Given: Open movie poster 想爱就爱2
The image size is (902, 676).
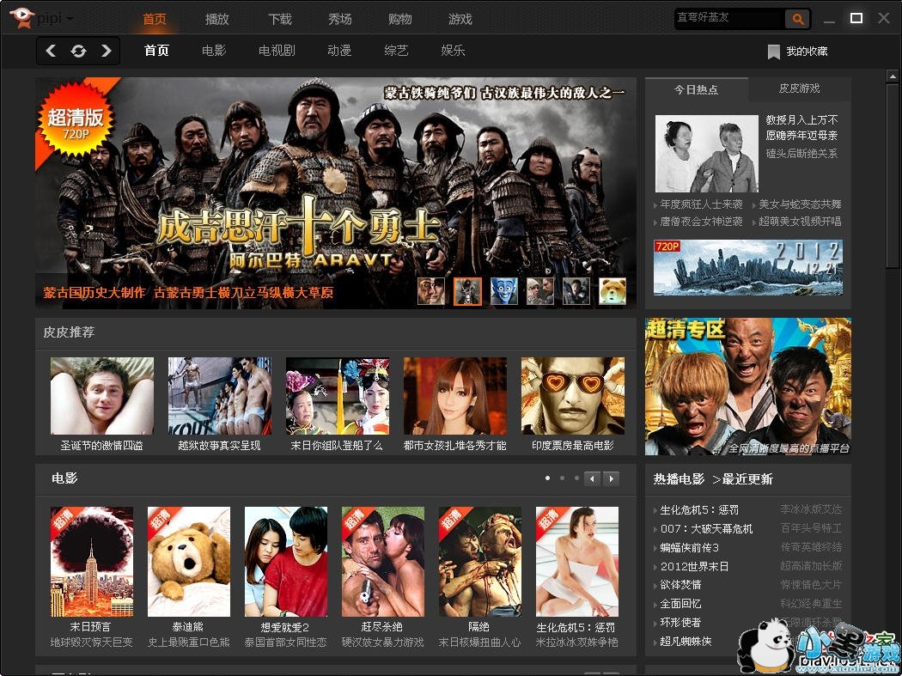Looking at the screenshot, I should tap(286, 562).
